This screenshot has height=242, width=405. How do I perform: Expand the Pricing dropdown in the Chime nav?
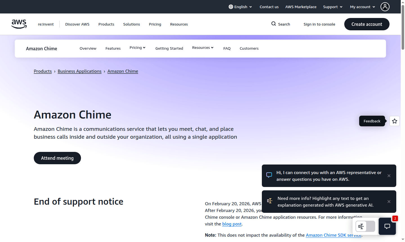click(138, 48)
